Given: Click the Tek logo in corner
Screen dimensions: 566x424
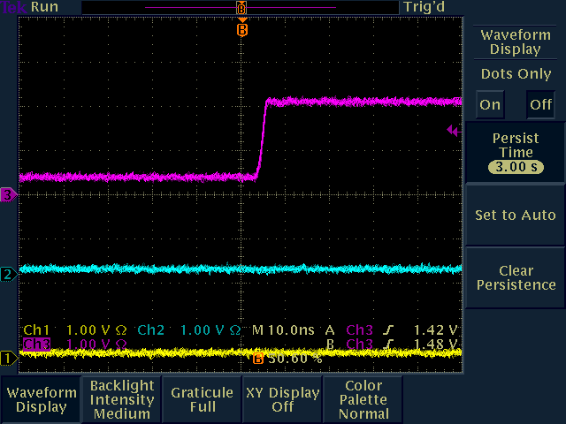Looking at the screenshot, I should point(13,7).
